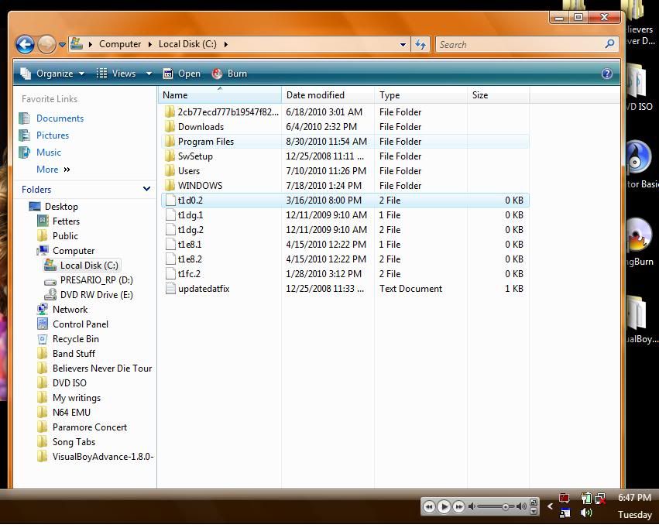Screen dimensions: 659x528
Task: Click Computer in the address breadcrumb
Action: [120, 44]
